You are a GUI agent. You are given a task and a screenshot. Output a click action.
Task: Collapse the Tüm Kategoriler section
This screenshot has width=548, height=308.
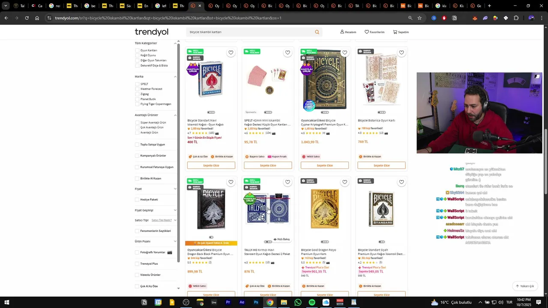175,43
